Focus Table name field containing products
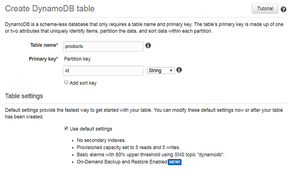Image resolution: width=298 pixels, height=169 pixels. pos(103,46)
